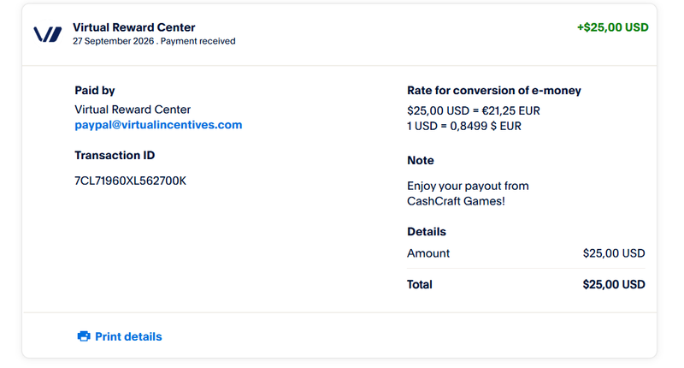Click the Paid by heading
Screen dimensions: 684x368
click(x=95, y=91)
